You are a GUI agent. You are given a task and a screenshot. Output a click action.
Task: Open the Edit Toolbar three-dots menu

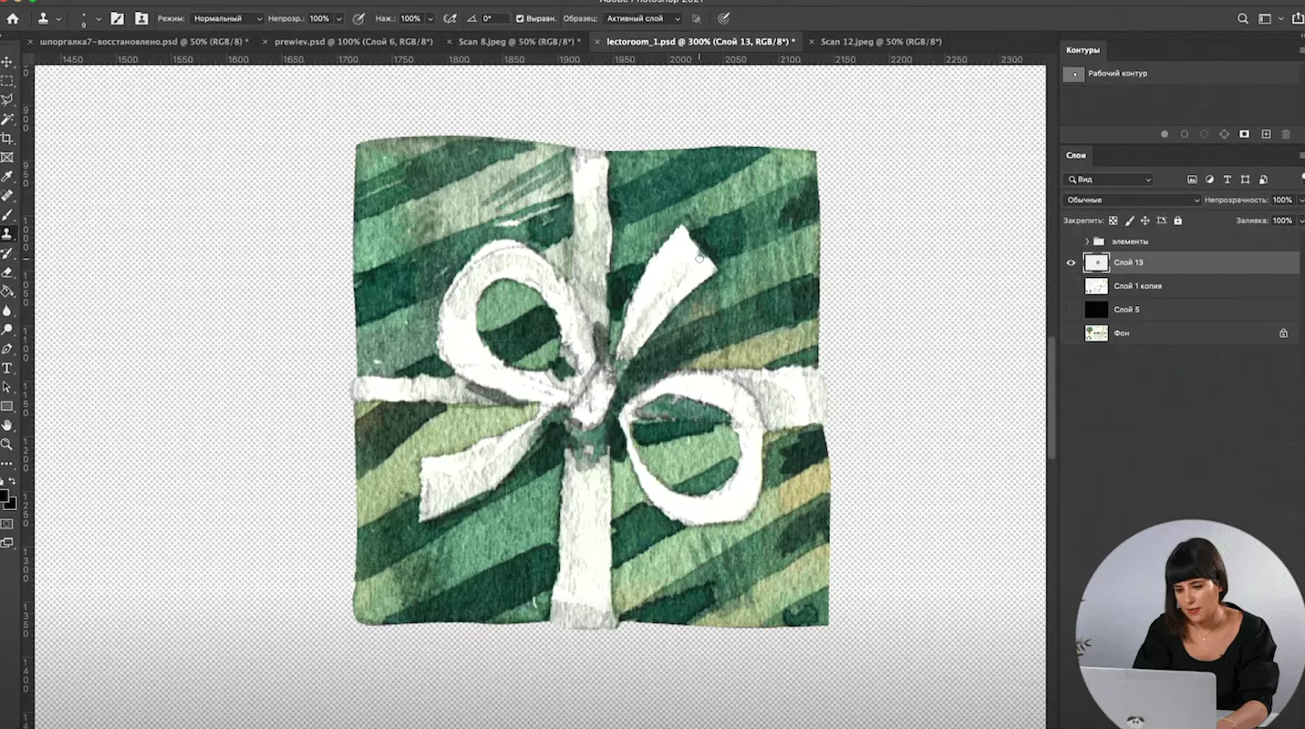(x=7, y=463)
